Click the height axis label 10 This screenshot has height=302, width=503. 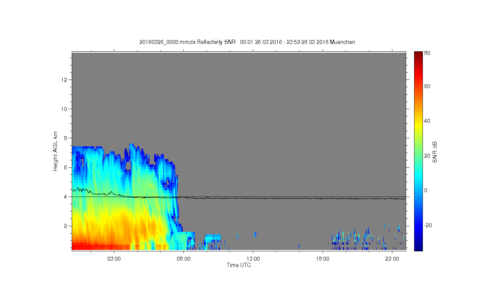[65, 109]
